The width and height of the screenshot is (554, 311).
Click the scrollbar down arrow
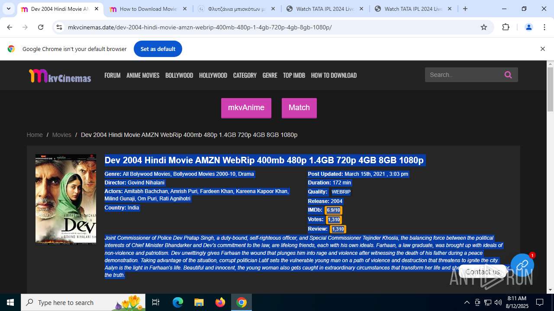pyautogui.click(x=550, y=290)
